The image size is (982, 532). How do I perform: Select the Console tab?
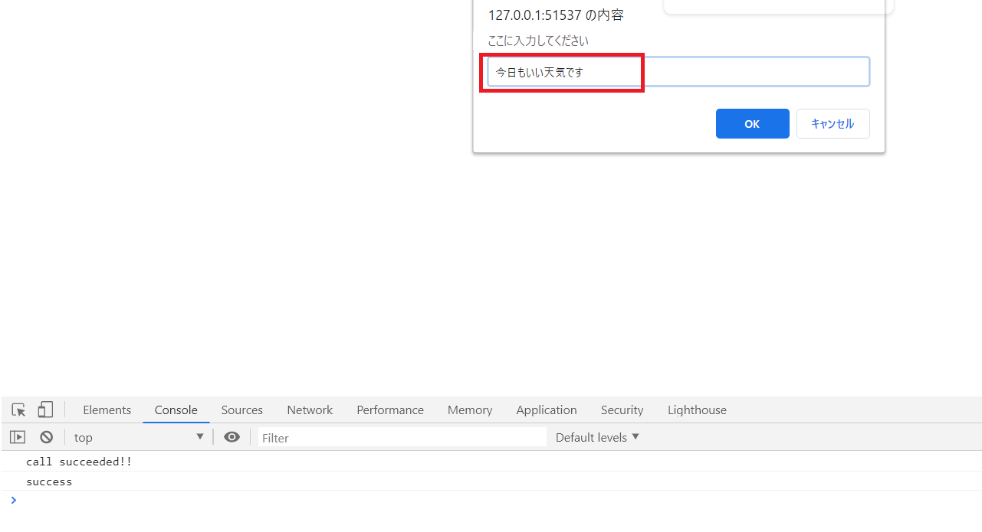click(176, 410)
